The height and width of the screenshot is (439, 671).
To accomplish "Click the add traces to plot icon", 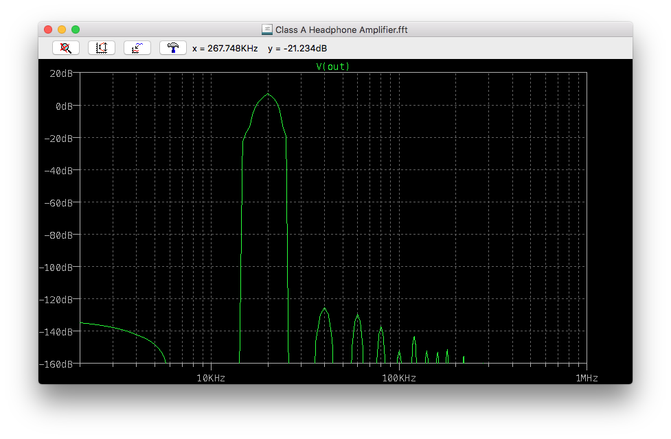I will coord(137,48).
